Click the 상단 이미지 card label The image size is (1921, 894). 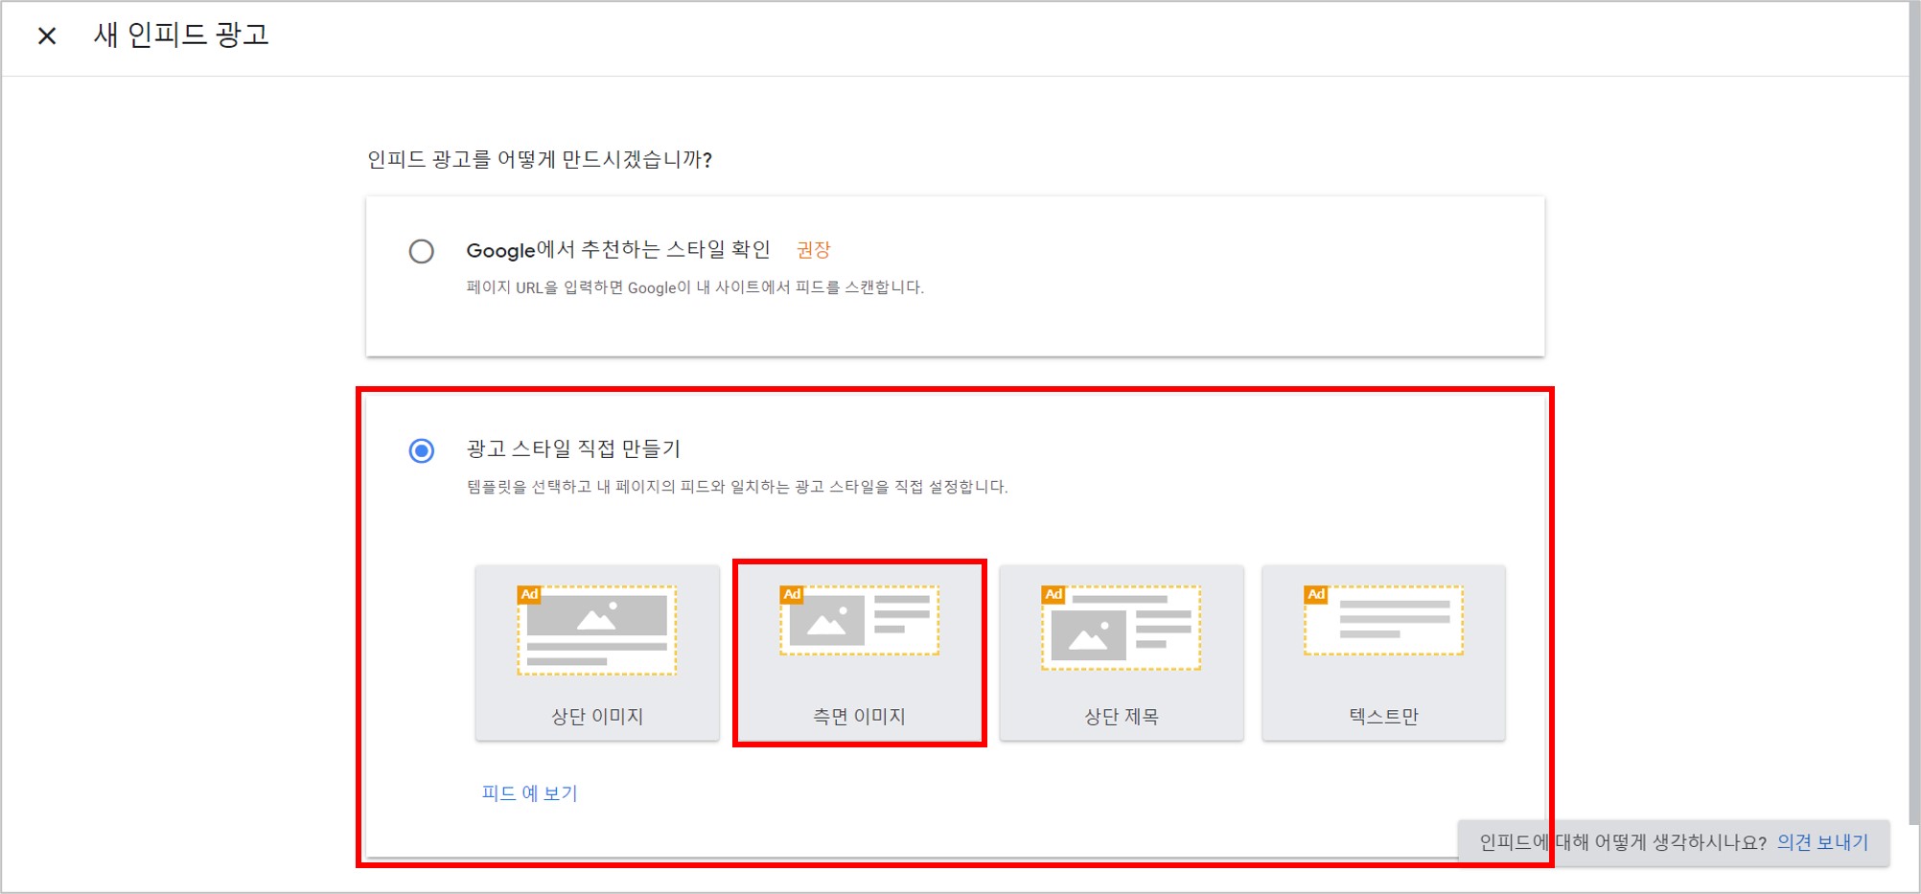597,715
